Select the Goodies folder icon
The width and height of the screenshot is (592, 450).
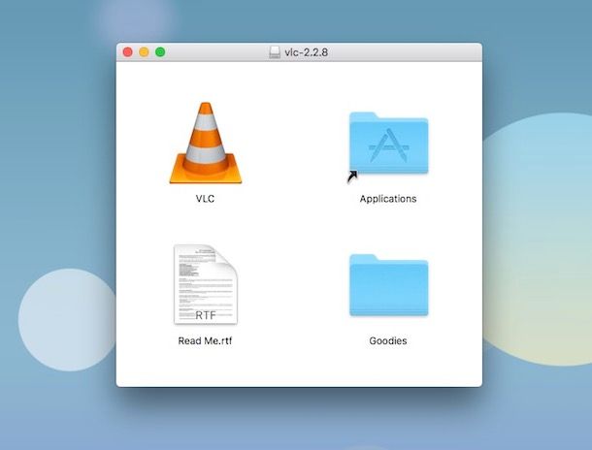click(x=388, y=285)
